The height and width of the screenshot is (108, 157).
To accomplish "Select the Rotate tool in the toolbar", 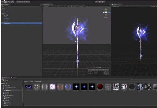I will (x=9, y=2).
